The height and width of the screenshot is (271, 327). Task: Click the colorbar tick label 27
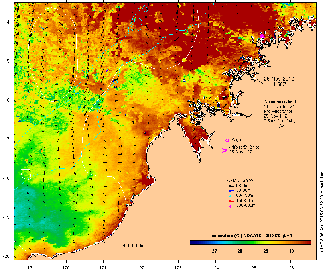215,251
